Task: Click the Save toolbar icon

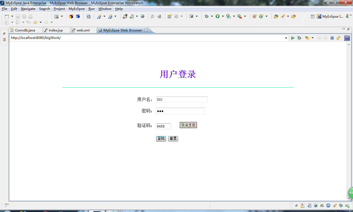Action: coord(18,17)
